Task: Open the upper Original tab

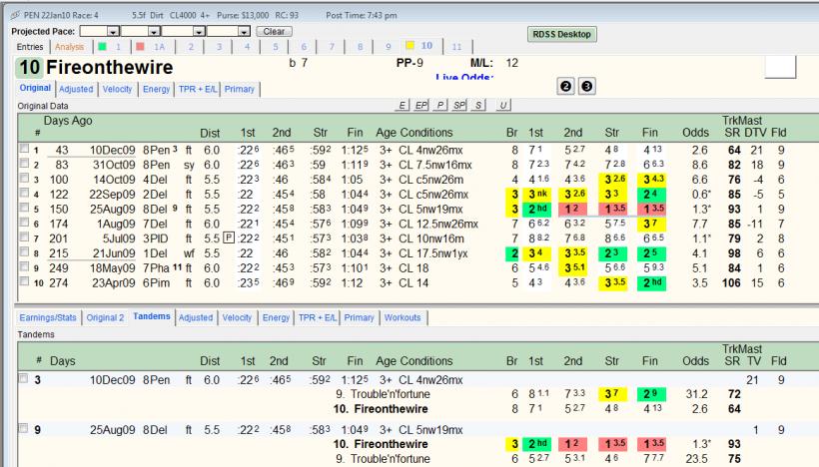Action: (35, 88)
